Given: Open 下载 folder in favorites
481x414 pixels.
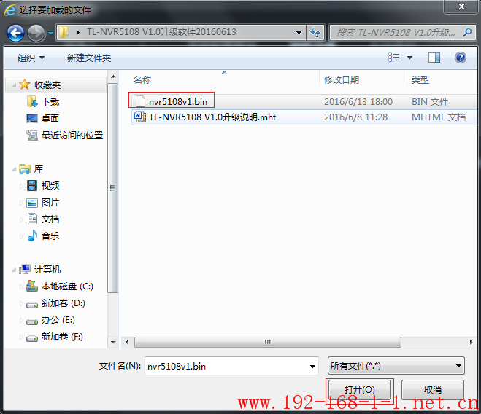Looking at the screenshot, I should [50, 102].
